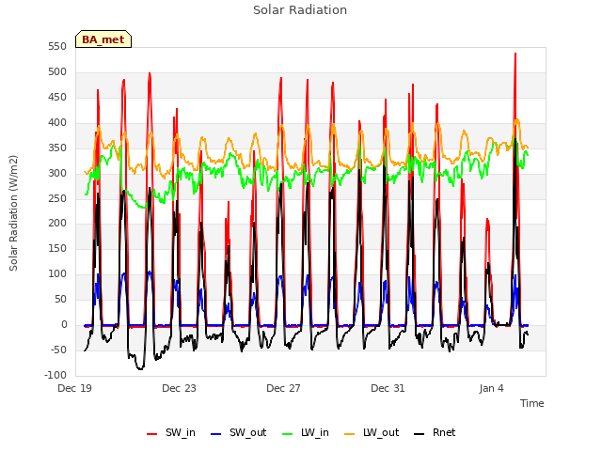Click the Rnet minimum dip below -50

point(140,368)
